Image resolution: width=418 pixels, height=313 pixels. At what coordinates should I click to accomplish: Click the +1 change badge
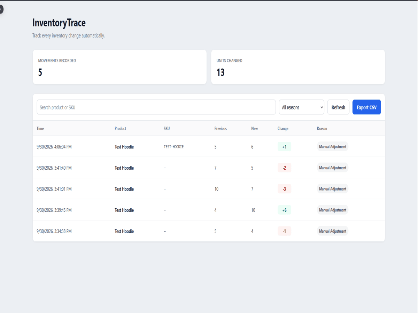[x=284, y=147]
